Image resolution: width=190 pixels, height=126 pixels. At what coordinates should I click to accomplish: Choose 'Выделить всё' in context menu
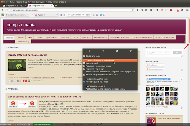coord(110,63)
